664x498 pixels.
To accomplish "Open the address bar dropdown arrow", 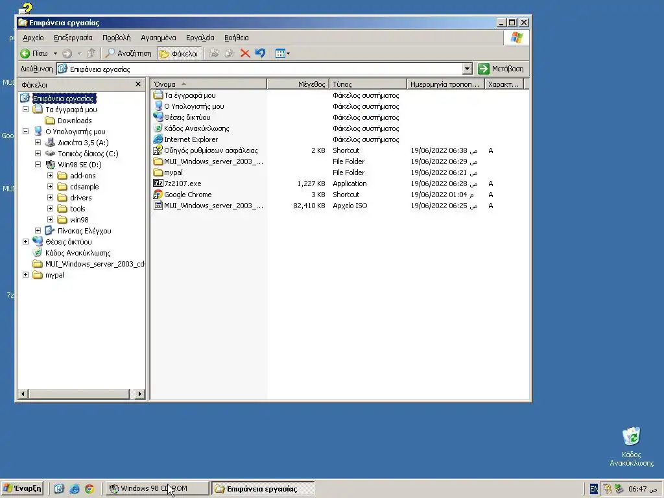I will (x=467, y=69).
